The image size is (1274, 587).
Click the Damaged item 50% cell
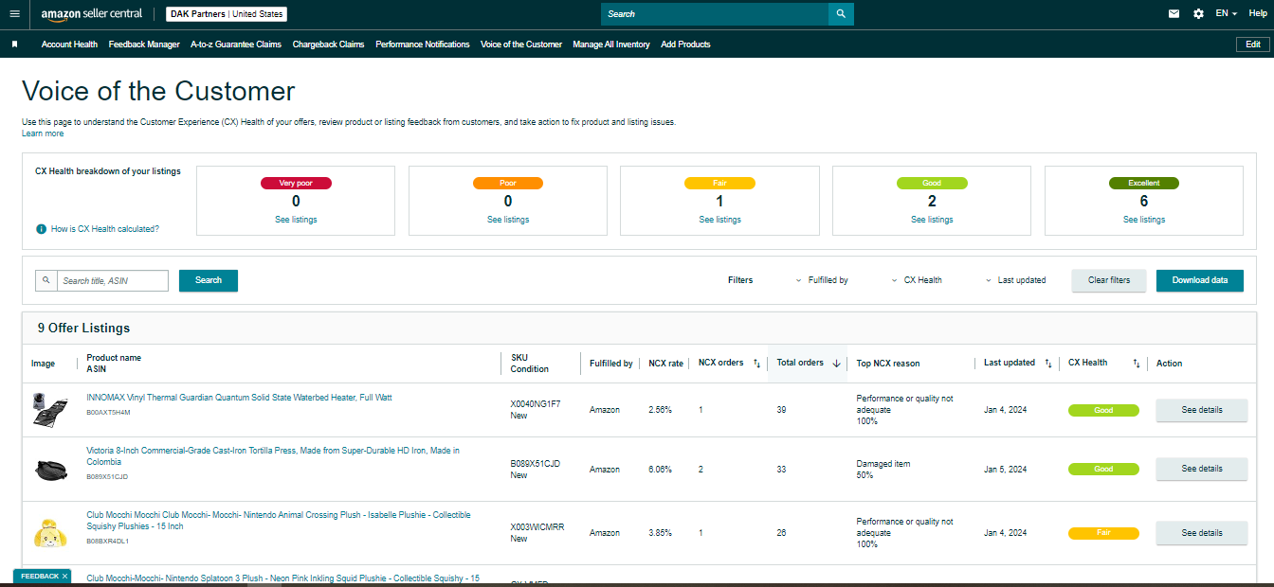[x=883, y=470]
